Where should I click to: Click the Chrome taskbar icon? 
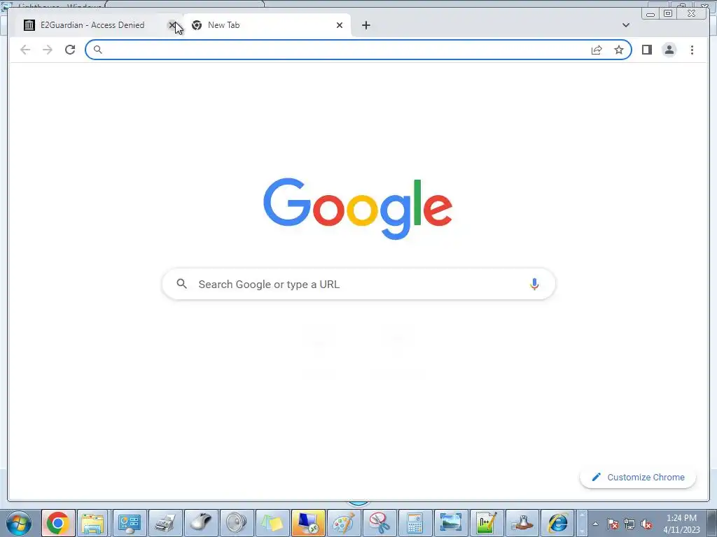57,523
